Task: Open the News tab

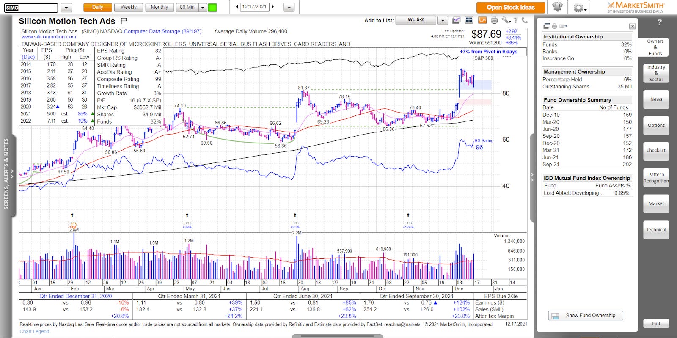Action: 656,99
